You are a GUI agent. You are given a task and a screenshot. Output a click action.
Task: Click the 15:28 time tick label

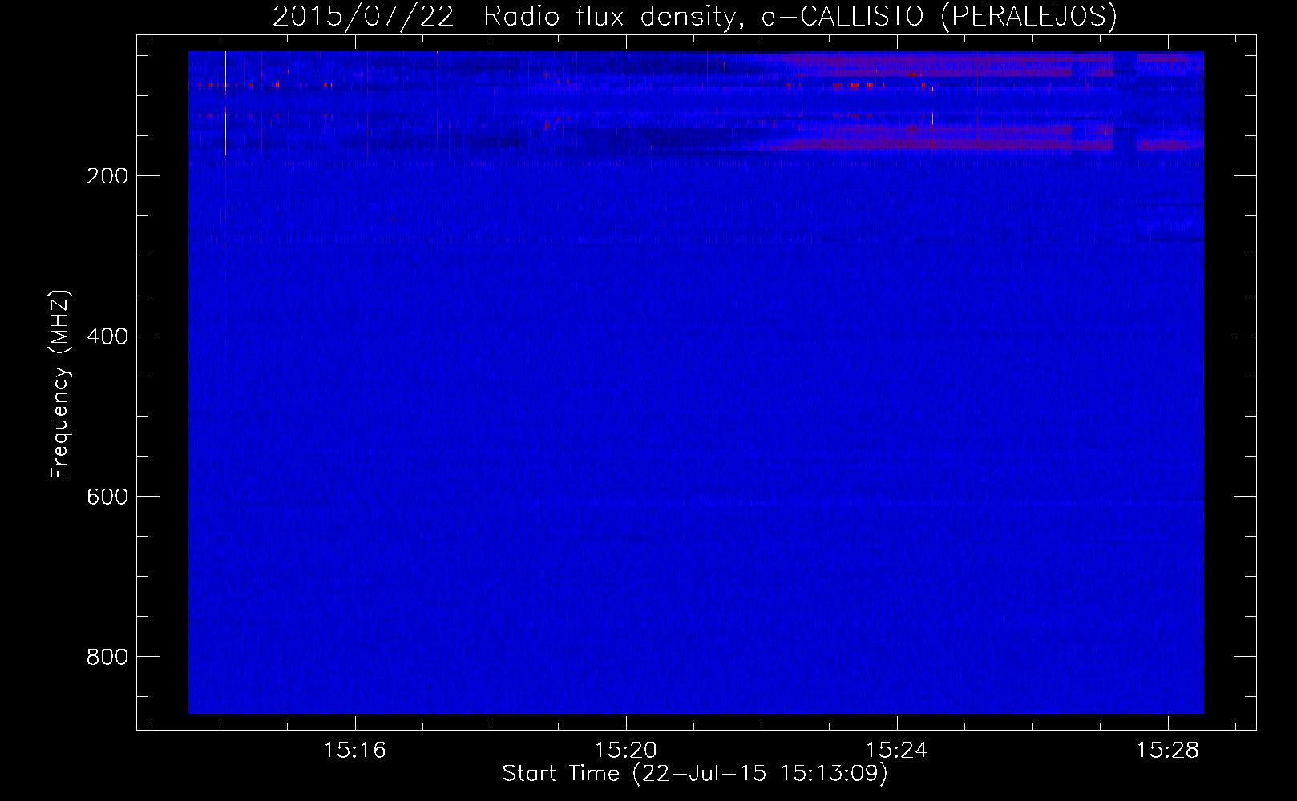coord(1168,750)
